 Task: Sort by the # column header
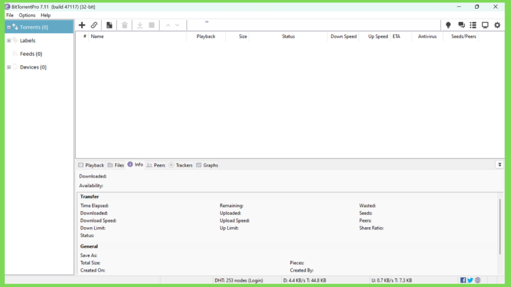click(85, 36)
